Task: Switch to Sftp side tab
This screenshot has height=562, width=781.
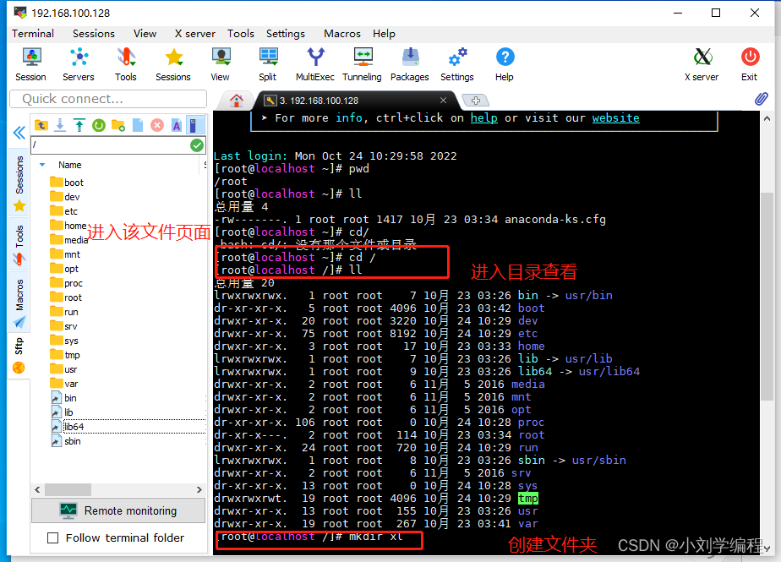Action: (19, 355)
